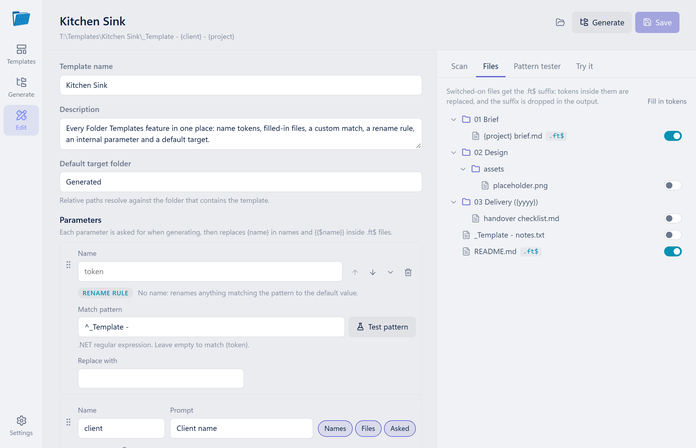Image resolution: width=696 pixels, height=448 pixels.
Task: Collapse the 02 Design folder
Action: click(454, 152)
